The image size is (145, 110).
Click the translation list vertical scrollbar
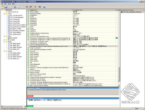[119, 74]
